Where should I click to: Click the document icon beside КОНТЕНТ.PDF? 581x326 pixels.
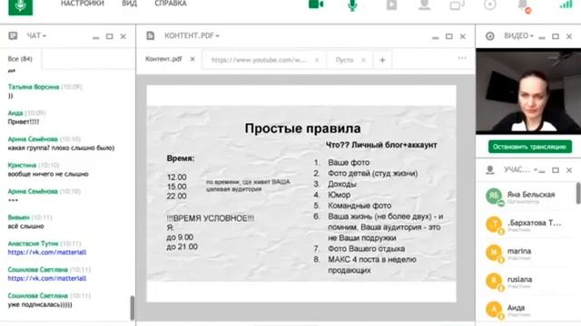[x=150, y=35]
